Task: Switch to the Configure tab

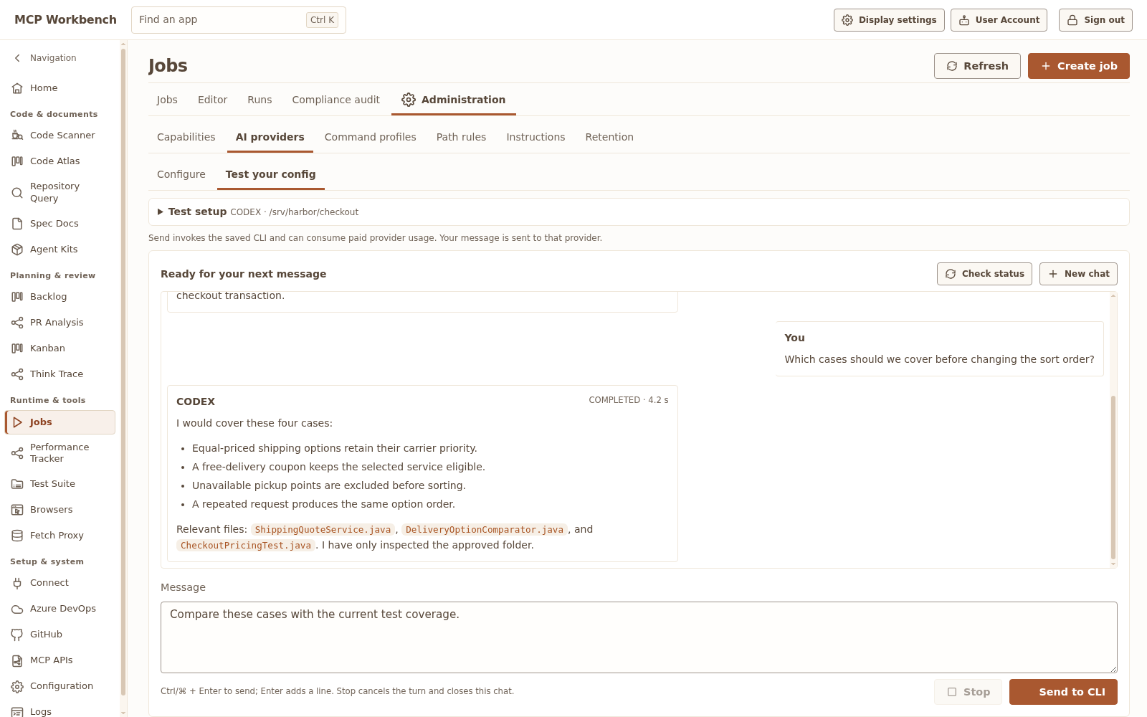Action: [x=181, y=174]
